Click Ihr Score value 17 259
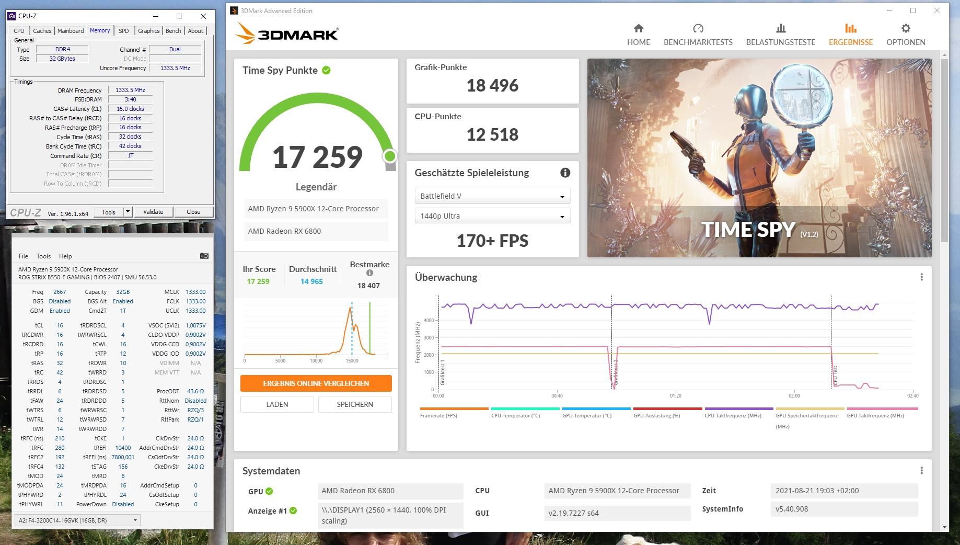 (258, 281)
